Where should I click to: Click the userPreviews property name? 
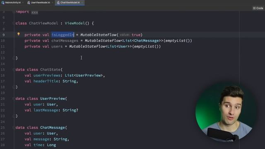pos(47,75)
